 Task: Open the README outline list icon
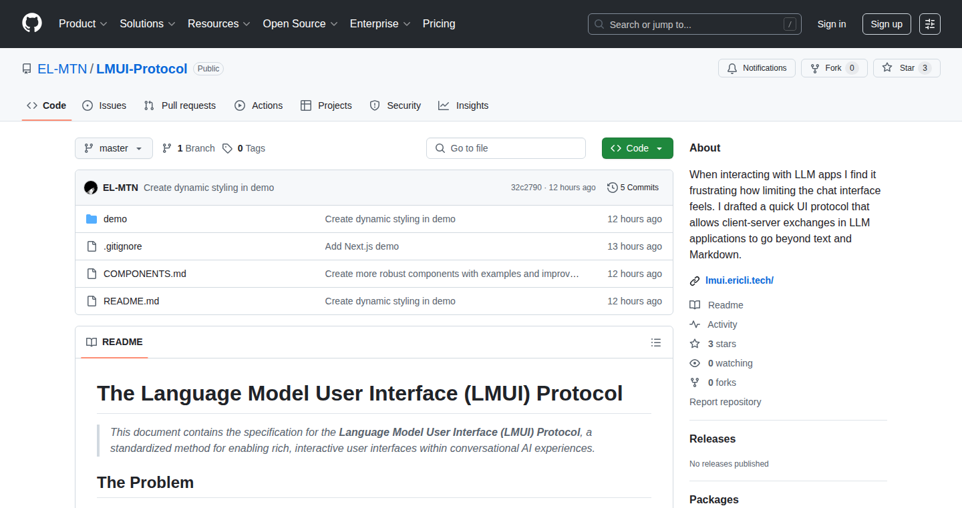(656, 342)
